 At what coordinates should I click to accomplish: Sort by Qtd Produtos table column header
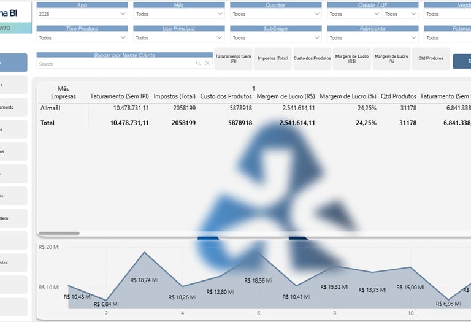(x=399, y=96)
